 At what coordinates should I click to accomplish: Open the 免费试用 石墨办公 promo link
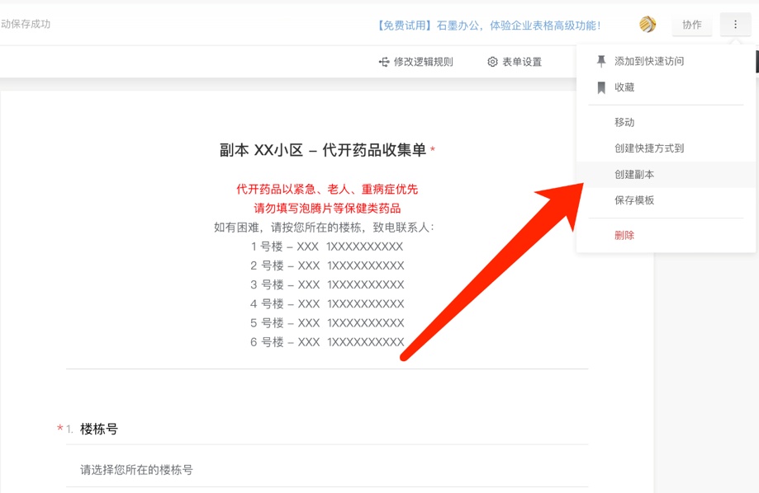coord(488,26)
